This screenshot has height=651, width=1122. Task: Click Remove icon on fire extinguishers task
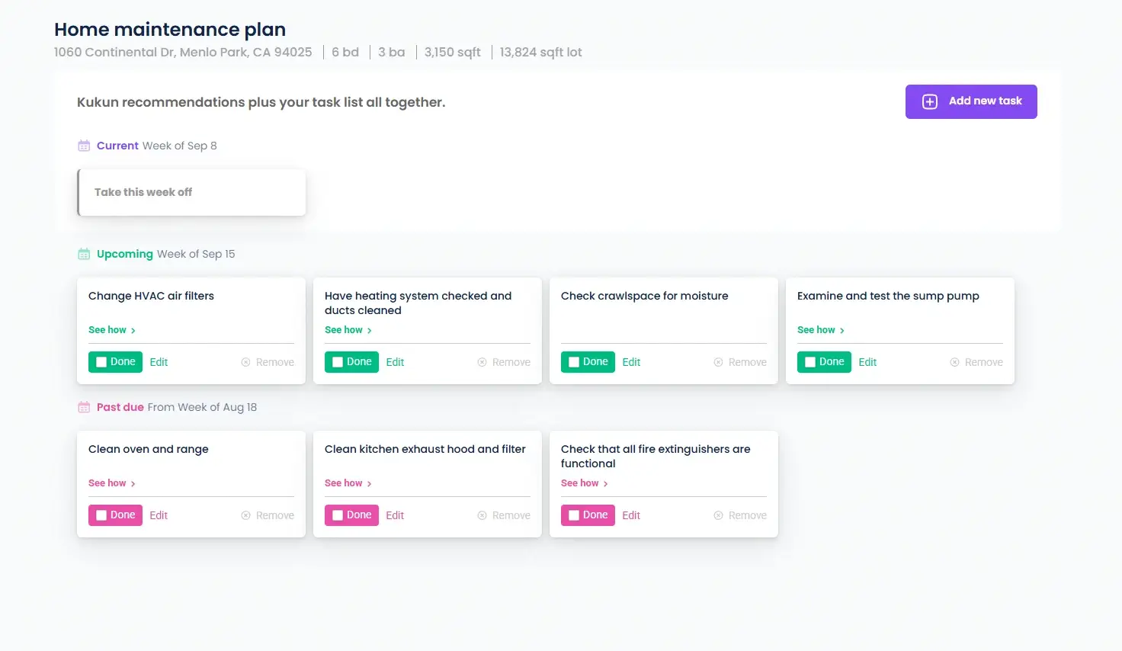click(719, 515)
